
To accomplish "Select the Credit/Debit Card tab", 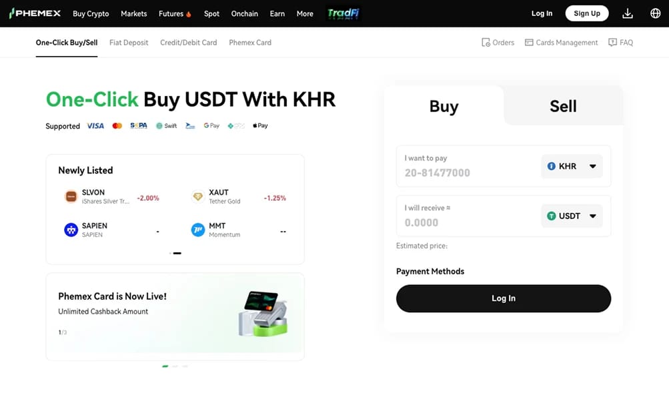I will (189, 43).
